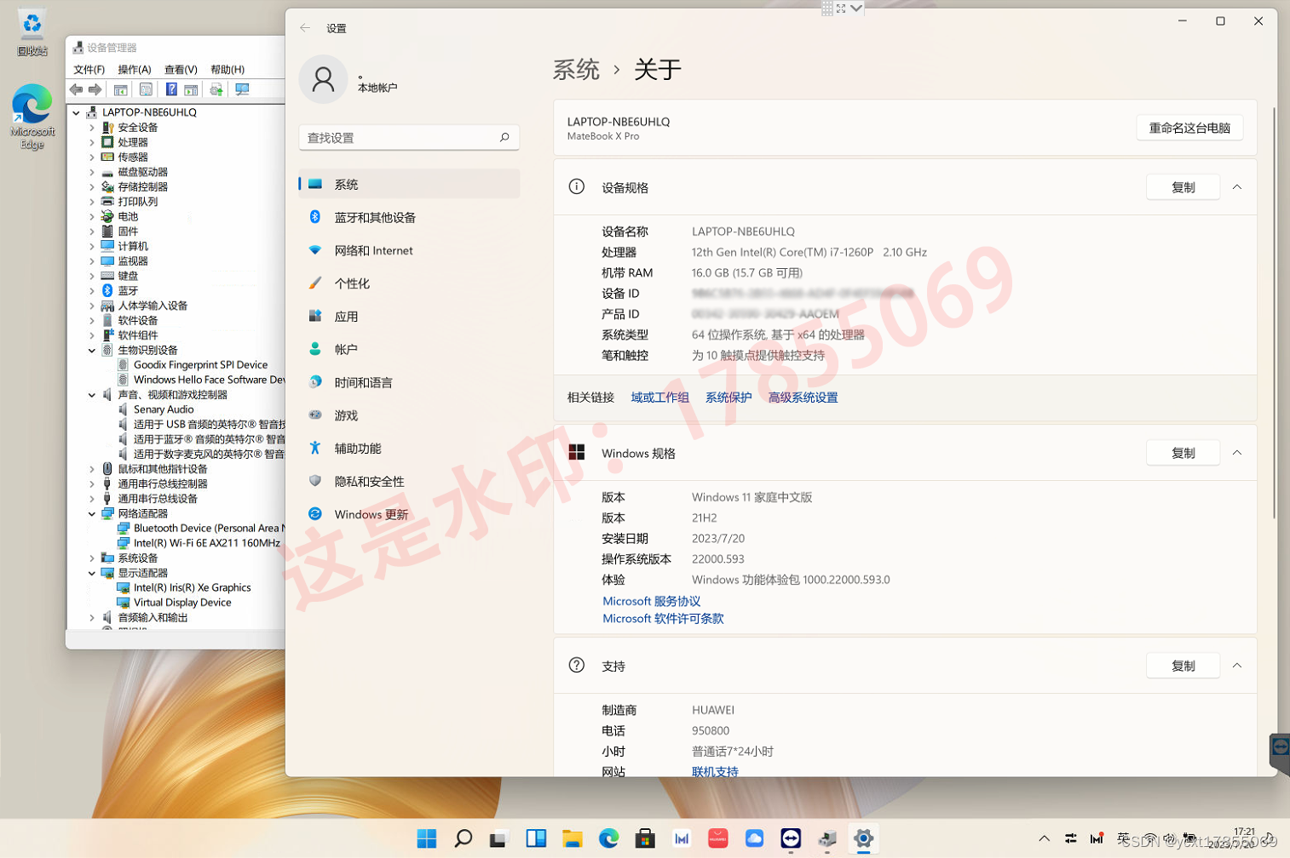Click back arrow in Settings window header
This screenshot has width=1290, height=858.
[x=305, y=28]
